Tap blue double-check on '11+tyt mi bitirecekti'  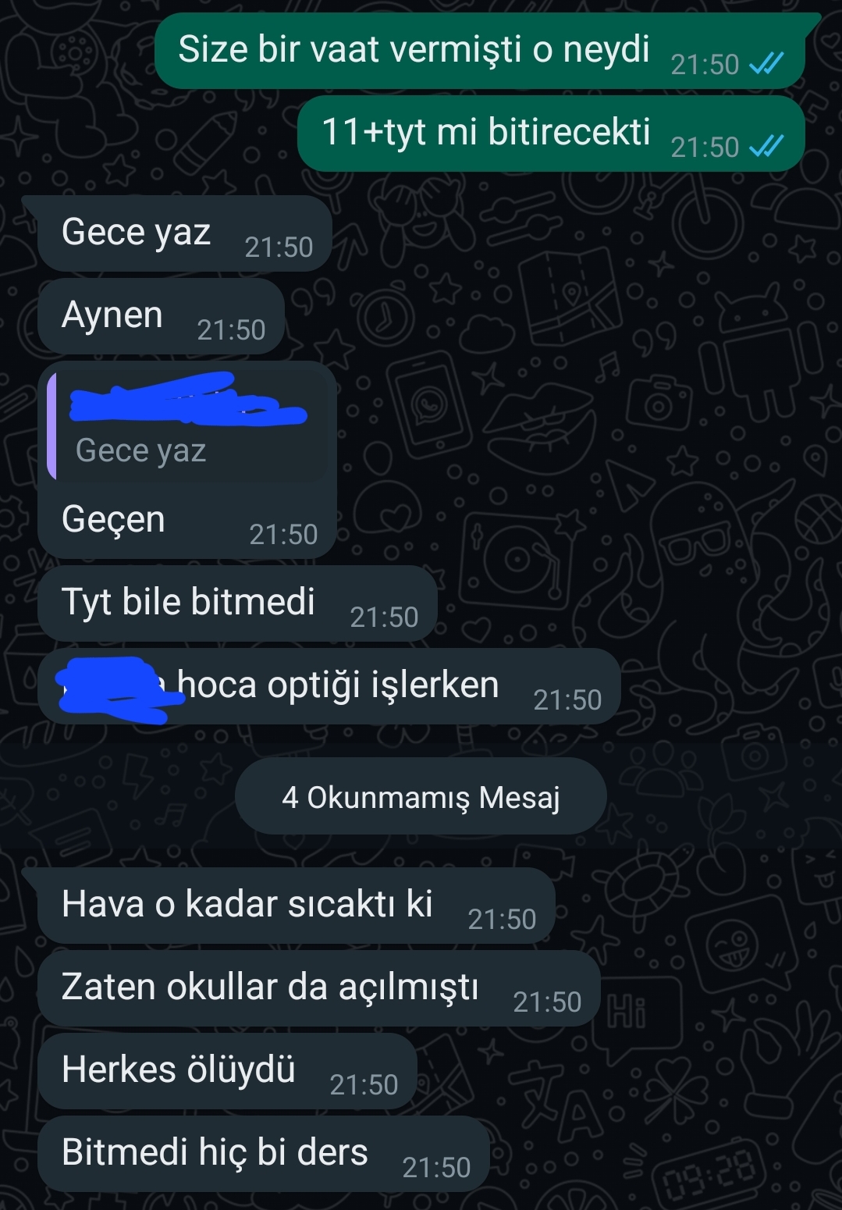point(766,147)
